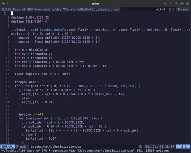Viewport: 191px width, 153px height.
Task: Click the line '#define TILE_WIDTH 4'
Action: (x=29, y=21)
